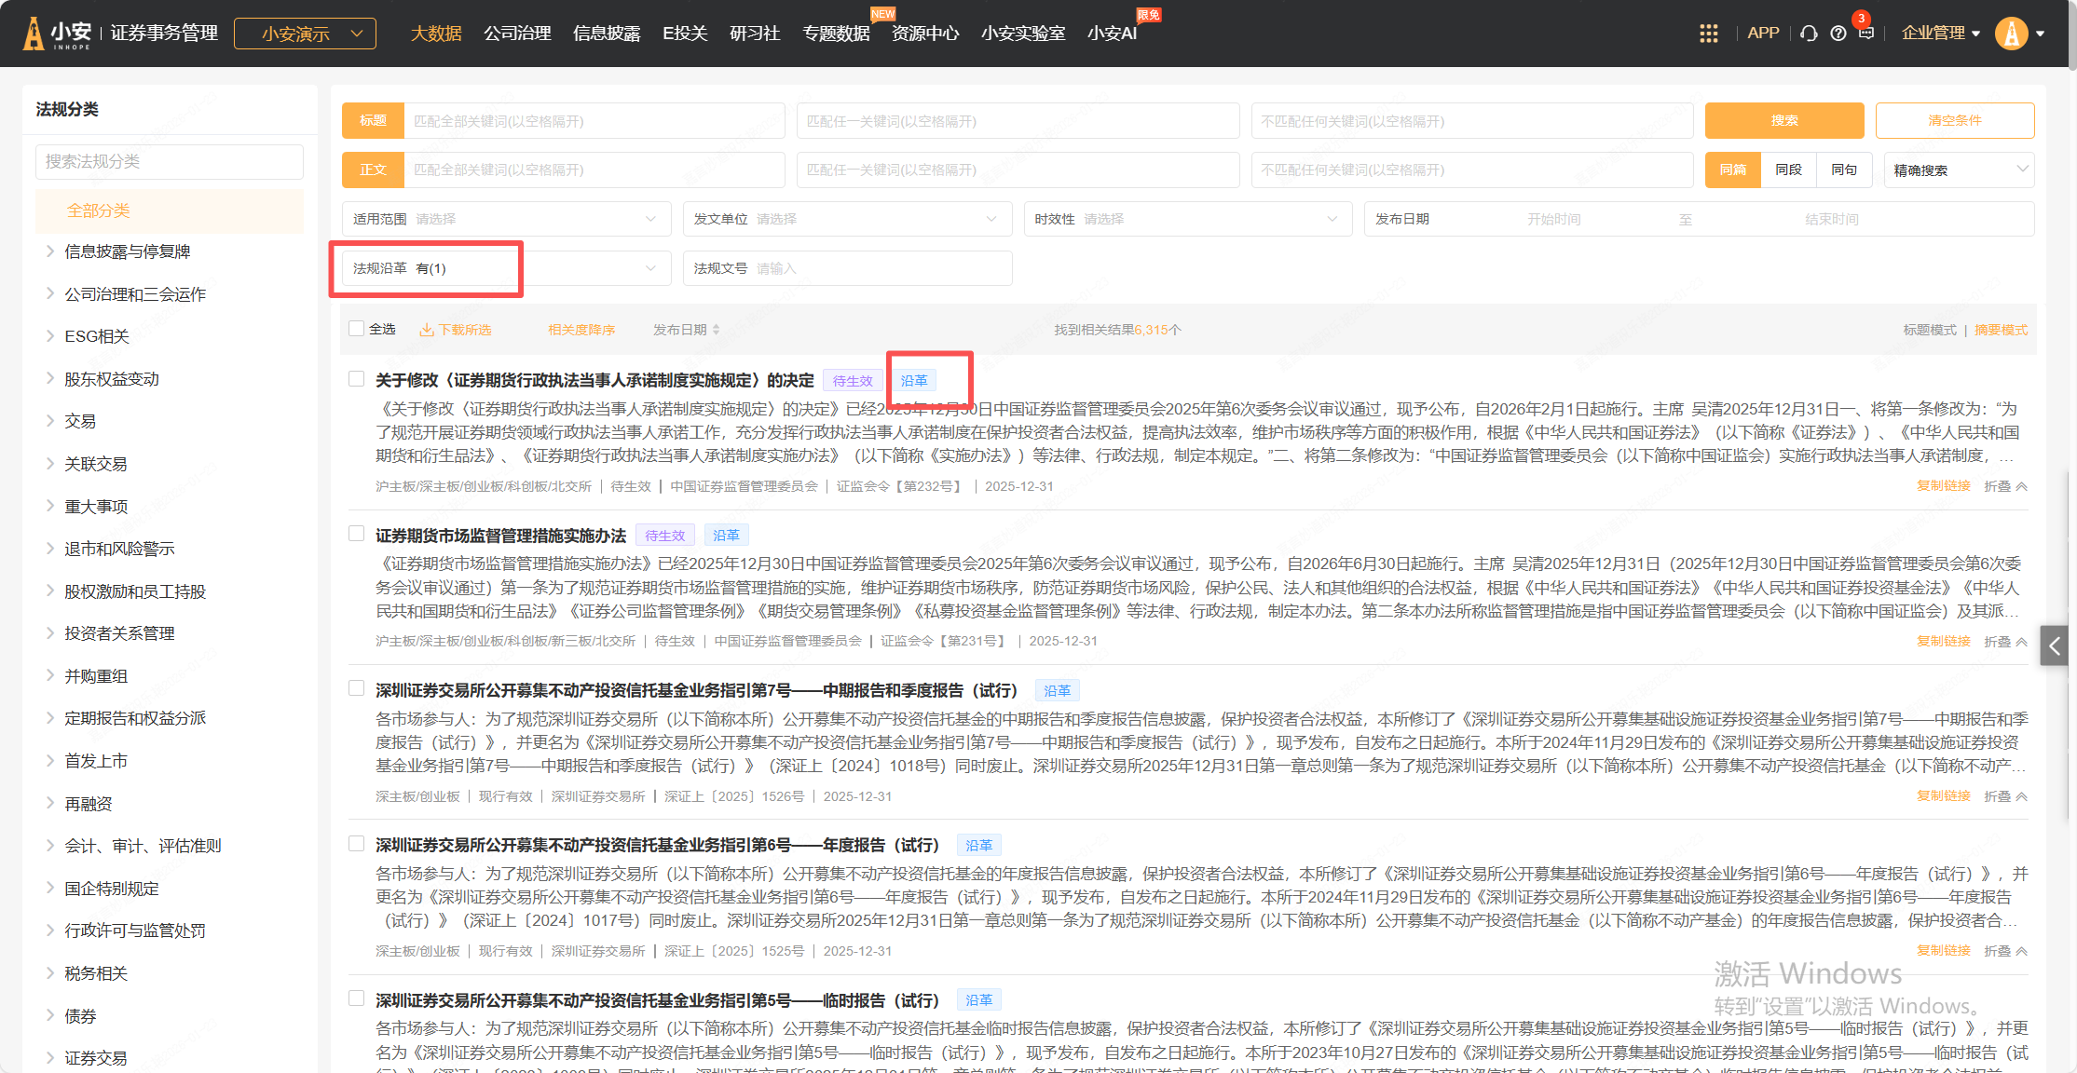The height and width of the screenshot is (1073, 2077).
Task: Click the customer service headset icon
Action: [1809, 34]
